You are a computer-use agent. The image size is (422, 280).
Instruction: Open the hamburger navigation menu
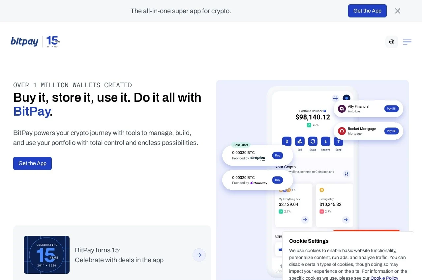click(x=407, y=42)
